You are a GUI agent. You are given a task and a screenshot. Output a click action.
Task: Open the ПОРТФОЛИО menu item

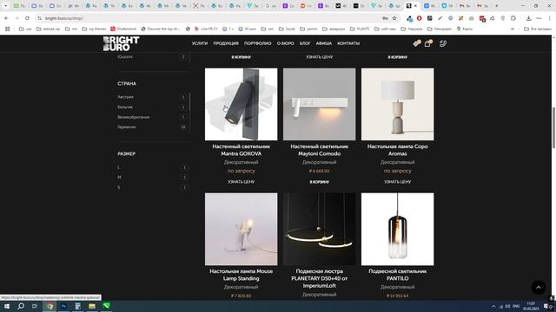coord(258,43)
